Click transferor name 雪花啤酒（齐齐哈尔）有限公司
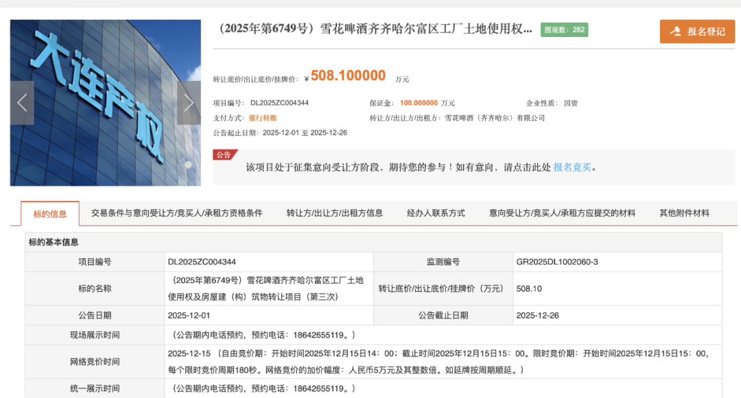Viewport: 741px width, 398px height. coord(495,118)
